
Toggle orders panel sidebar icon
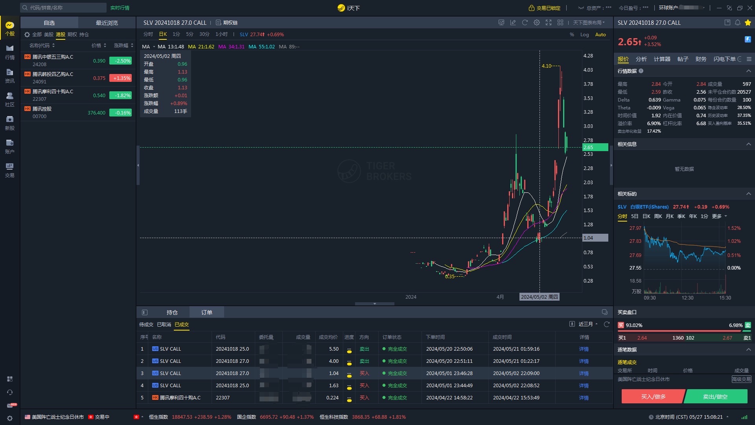click(x=145, y=312)
